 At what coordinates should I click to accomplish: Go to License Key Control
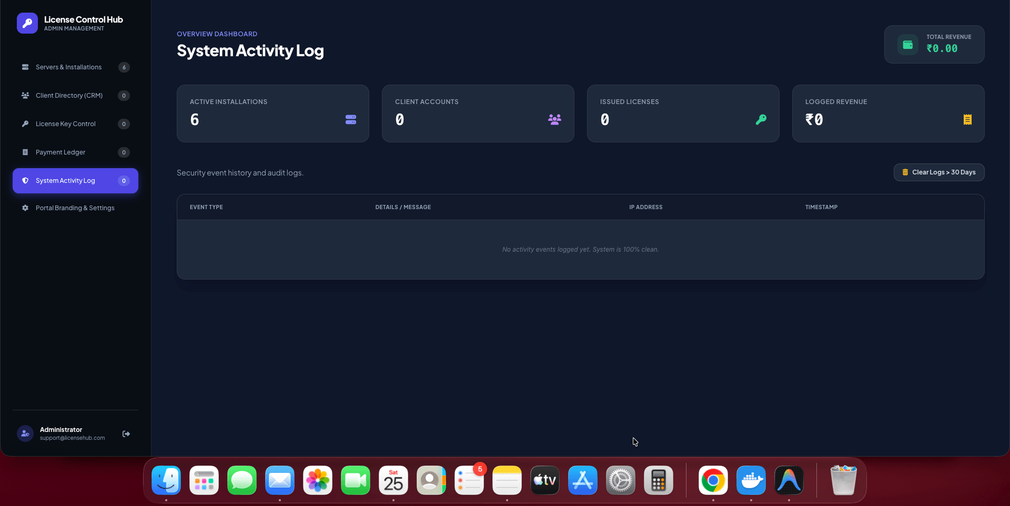75,124
